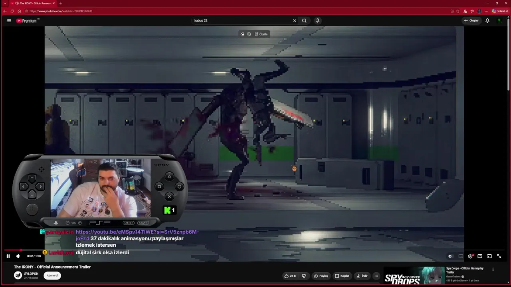
Task: Open the browser home page
Action: (x=19, y=11)
